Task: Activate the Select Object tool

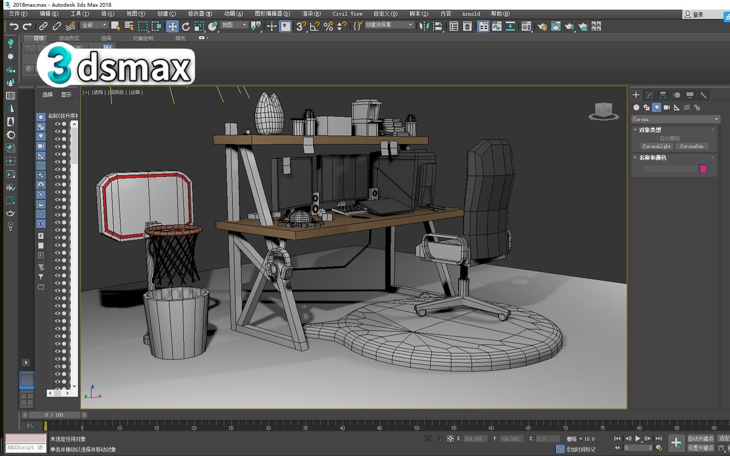Action: 115,26
